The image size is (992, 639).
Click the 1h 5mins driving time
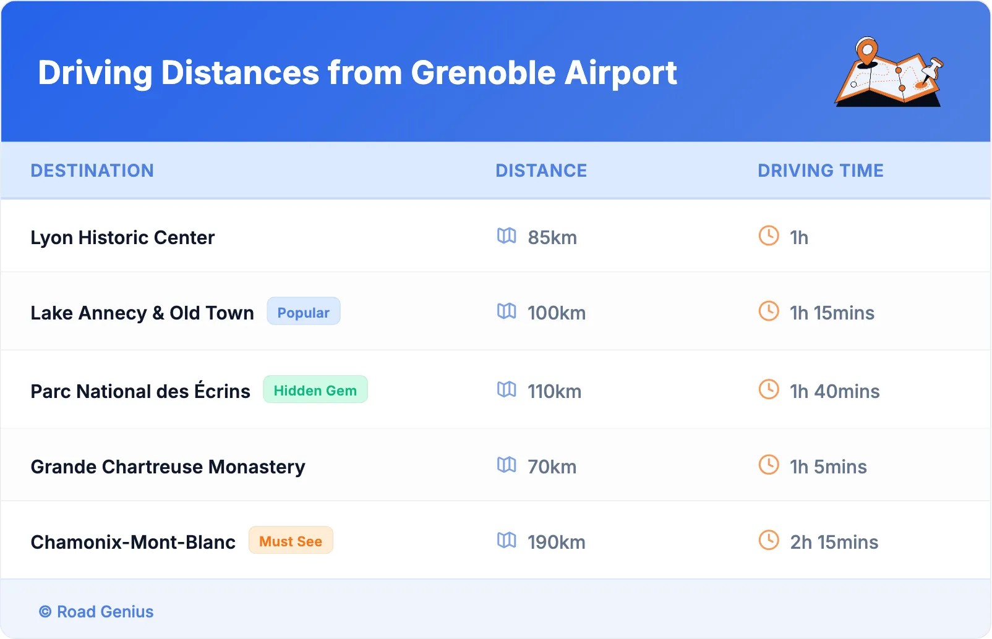click(x=829, y=467)
